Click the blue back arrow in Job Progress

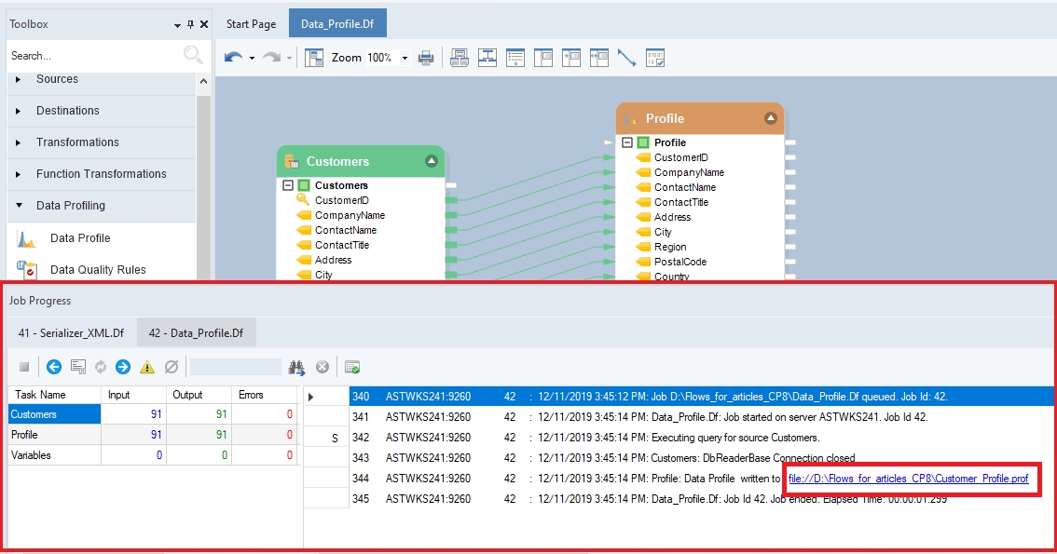click(x=54, y=367)
